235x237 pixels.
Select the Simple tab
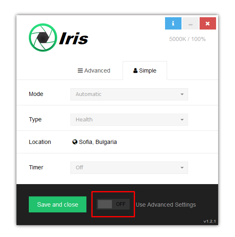point(145,71)
